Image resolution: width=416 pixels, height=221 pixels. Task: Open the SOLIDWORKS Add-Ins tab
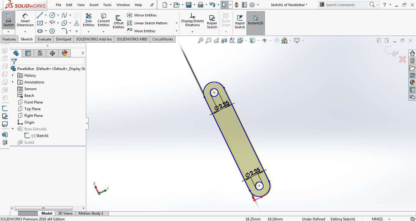click(94, 39)
